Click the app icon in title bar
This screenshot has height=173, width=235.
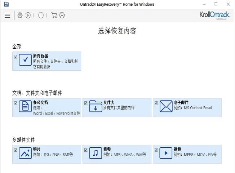coord(6,4)
